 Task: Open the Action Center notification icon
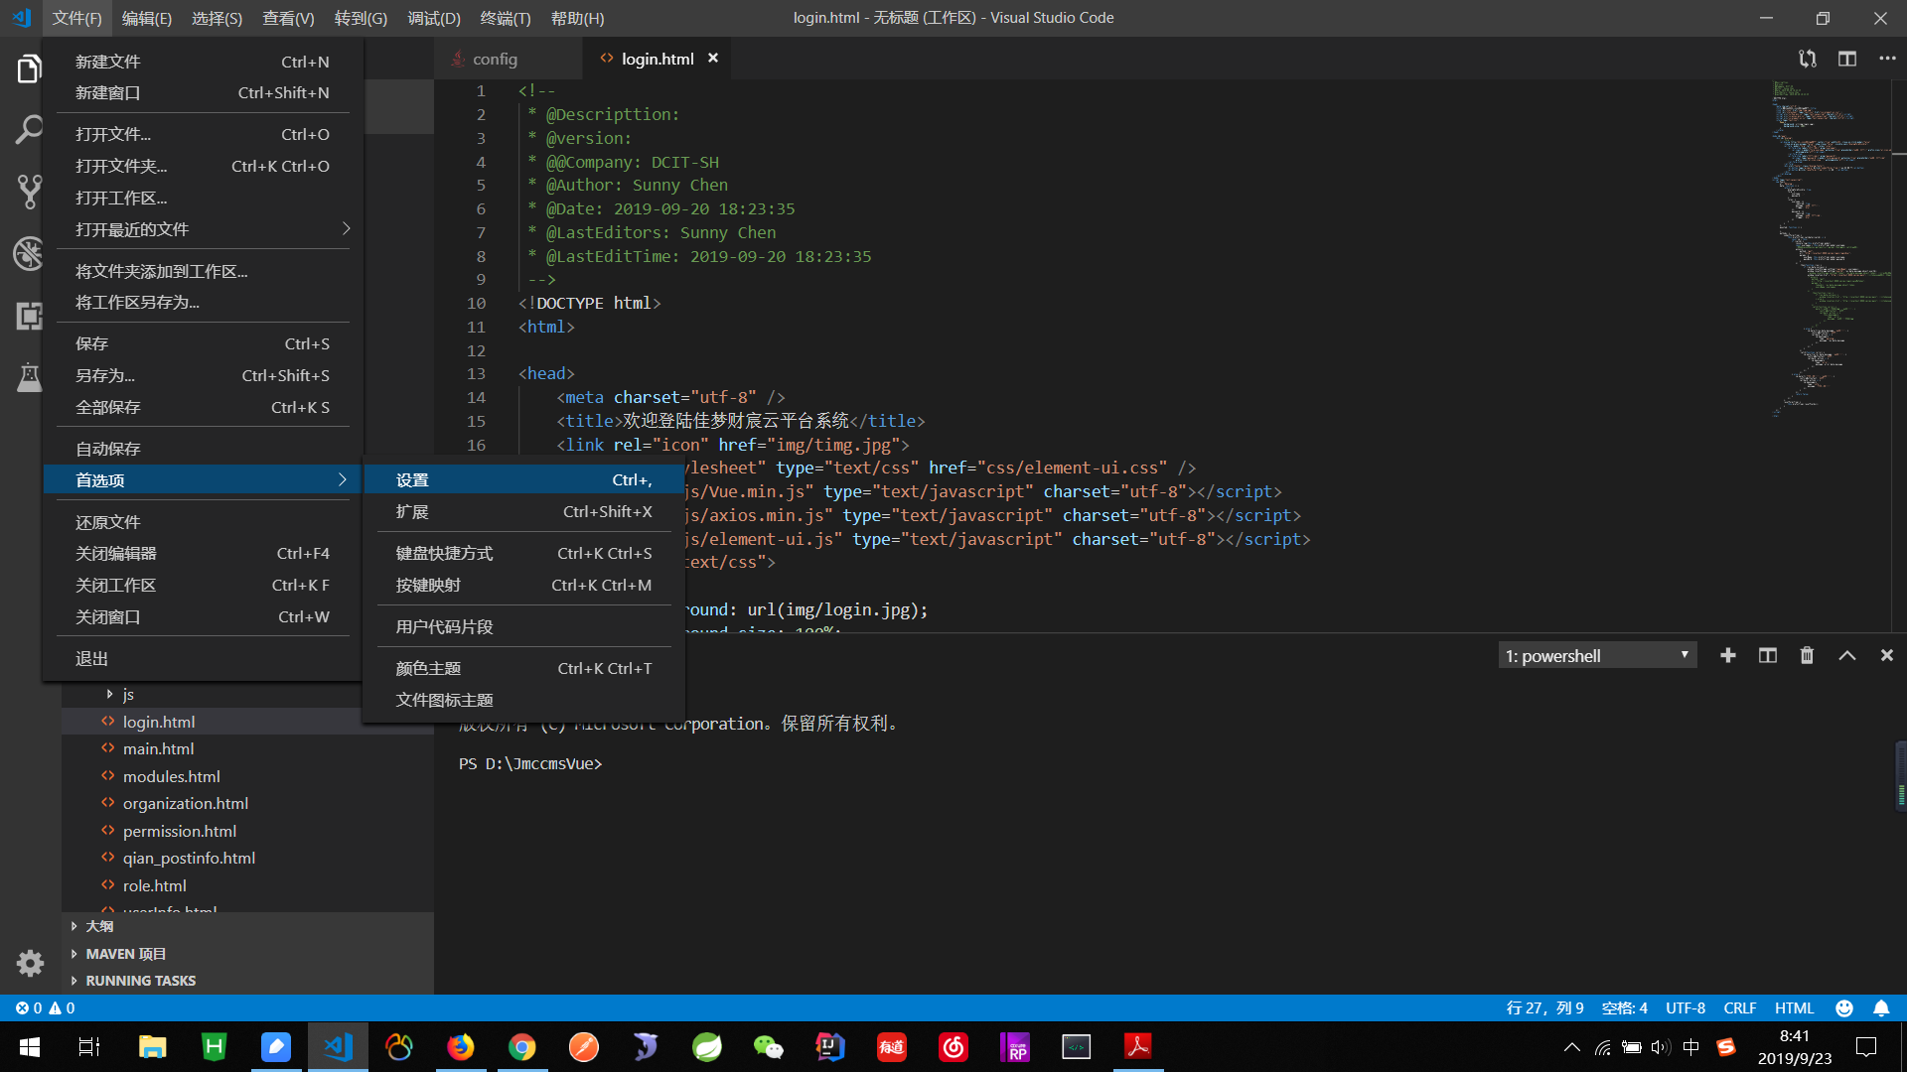1866,1046
